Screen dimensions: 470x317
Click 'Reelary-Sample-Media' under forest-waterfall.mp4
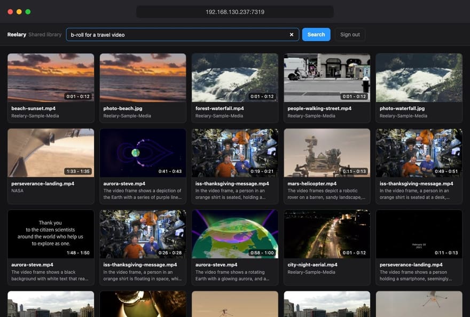(219, 116)
